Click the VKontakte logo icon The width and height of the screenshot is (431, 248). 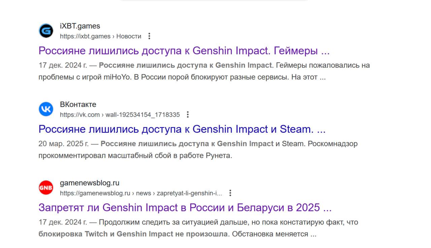[x=46, y=109]
